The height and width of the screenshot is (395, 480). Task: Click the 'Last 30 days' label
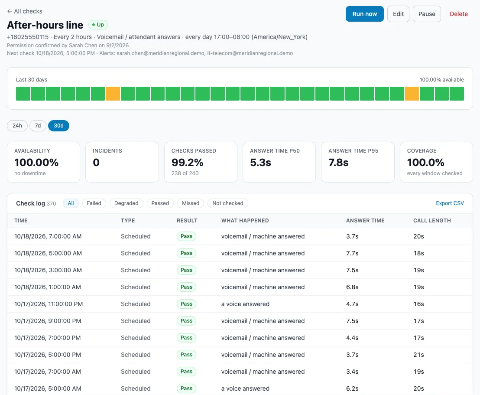click(32, 80)
